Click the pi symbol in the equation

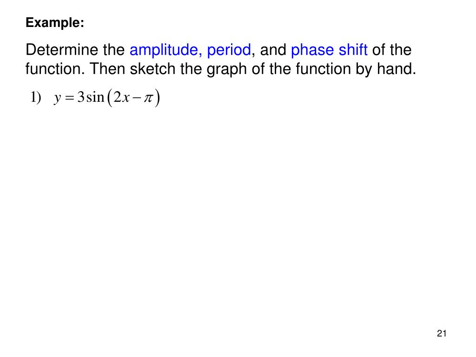pyautogui.click(x=148, y=99)
